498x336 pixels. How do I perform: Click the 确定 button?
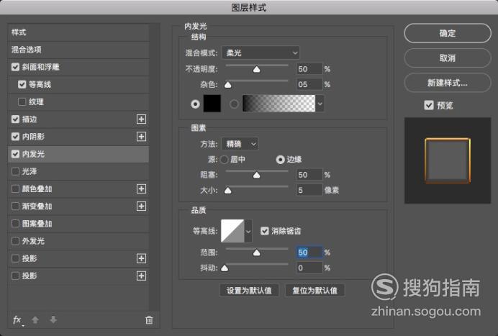(448, 33)
